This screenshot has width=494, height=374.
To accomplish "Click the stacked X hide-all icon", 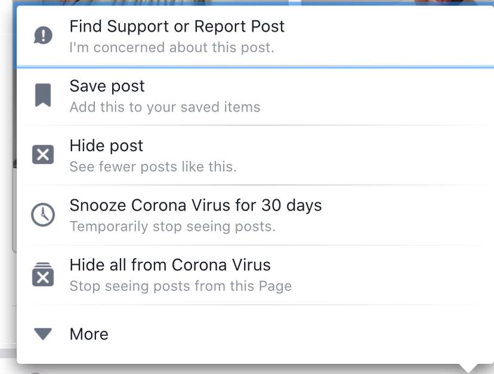I will click(x=43, y=274).
